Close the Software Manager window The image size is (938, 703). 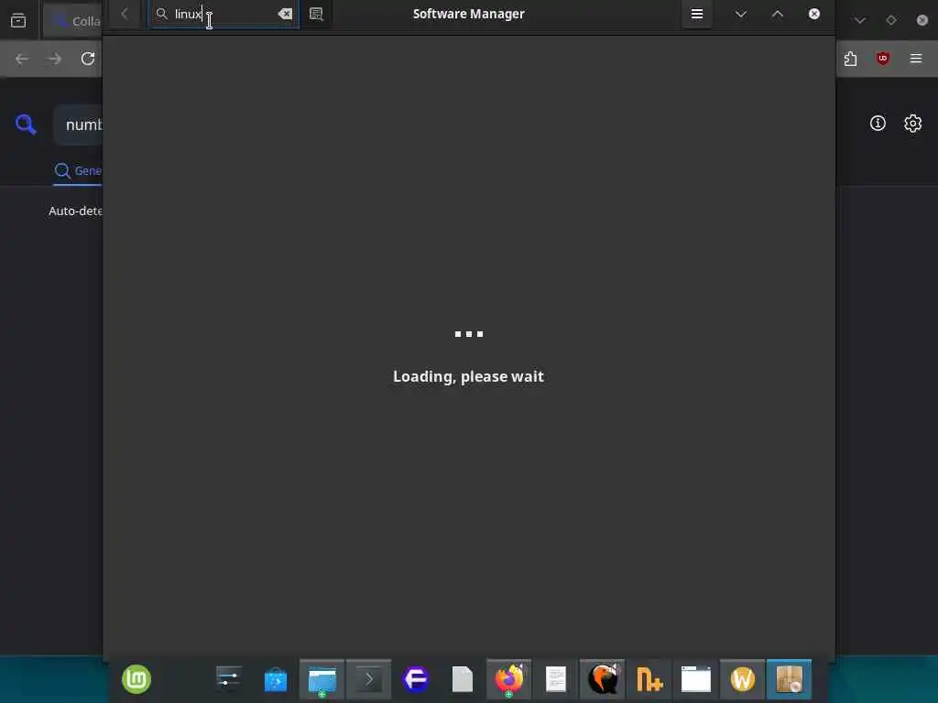pyautogui.click(x=814, y=14)
